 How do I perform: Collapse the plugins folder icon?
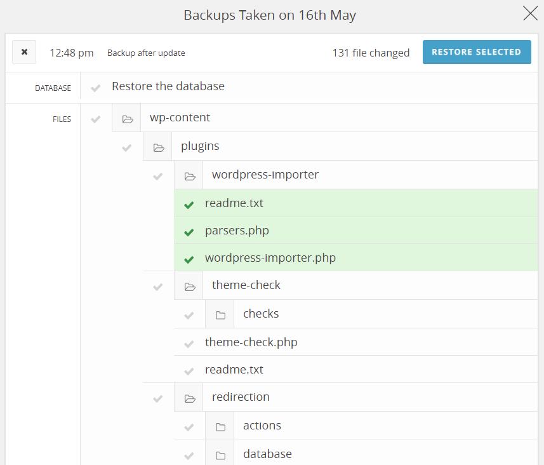159,147
